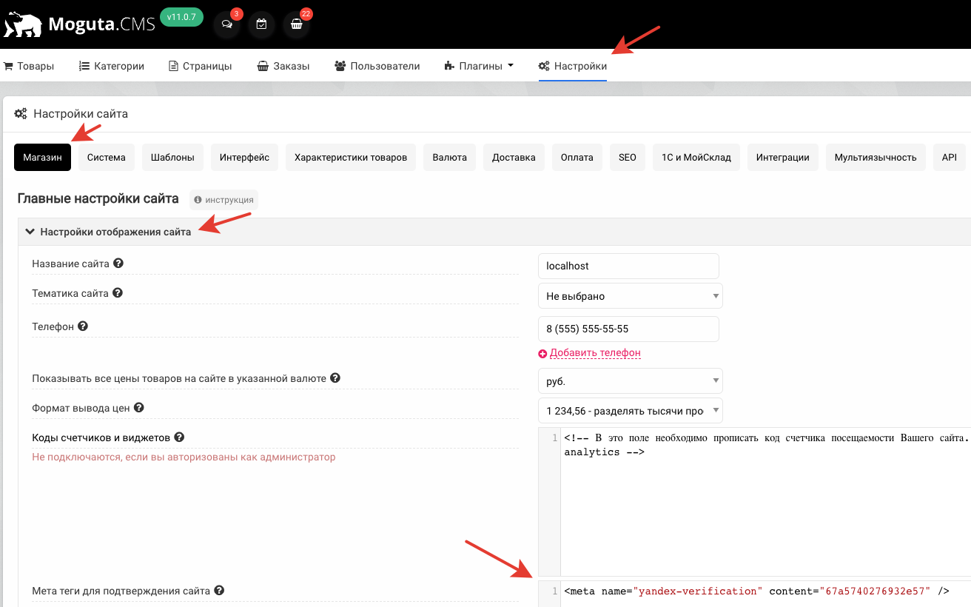Click help icon next to Коды счетчиков и виджетов

click(179, 437)
